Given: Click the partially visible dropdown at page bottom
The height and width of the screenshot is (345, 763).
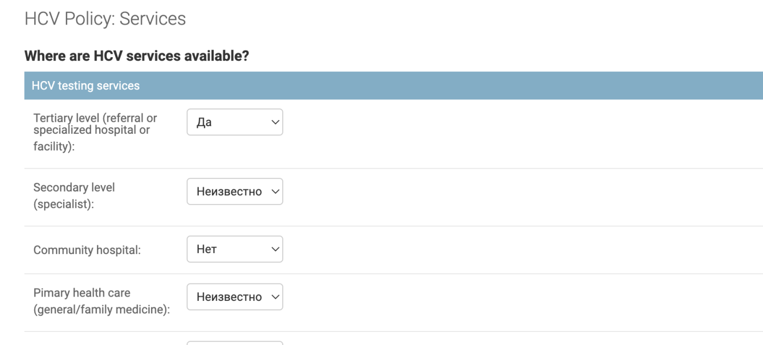Looking at the screenshot, I should pos(235,343).
